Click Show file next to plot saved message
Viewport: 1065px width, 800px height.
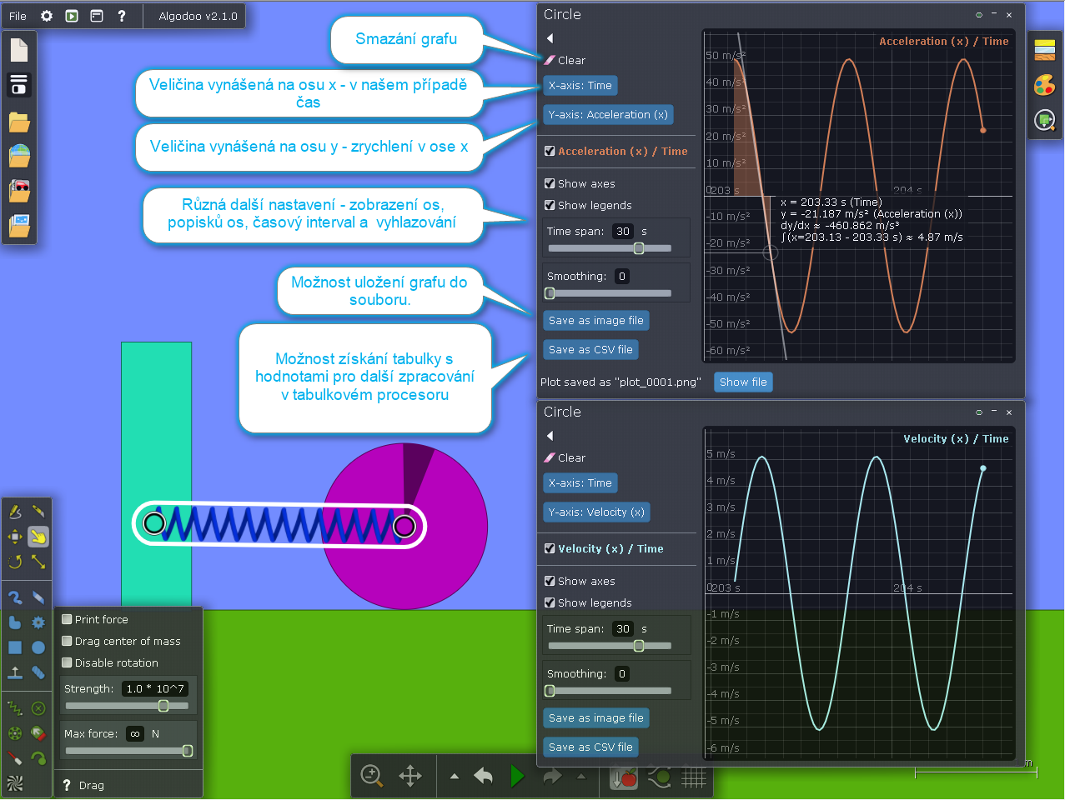pyautogui.click(x=742, y=382)
